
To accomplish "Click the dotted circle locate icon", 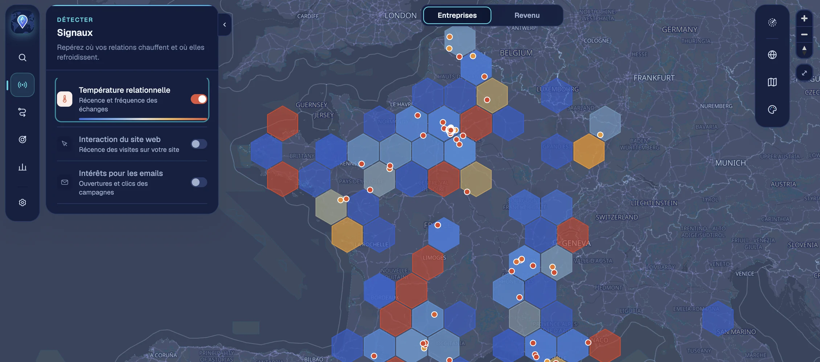I will 772,22.
